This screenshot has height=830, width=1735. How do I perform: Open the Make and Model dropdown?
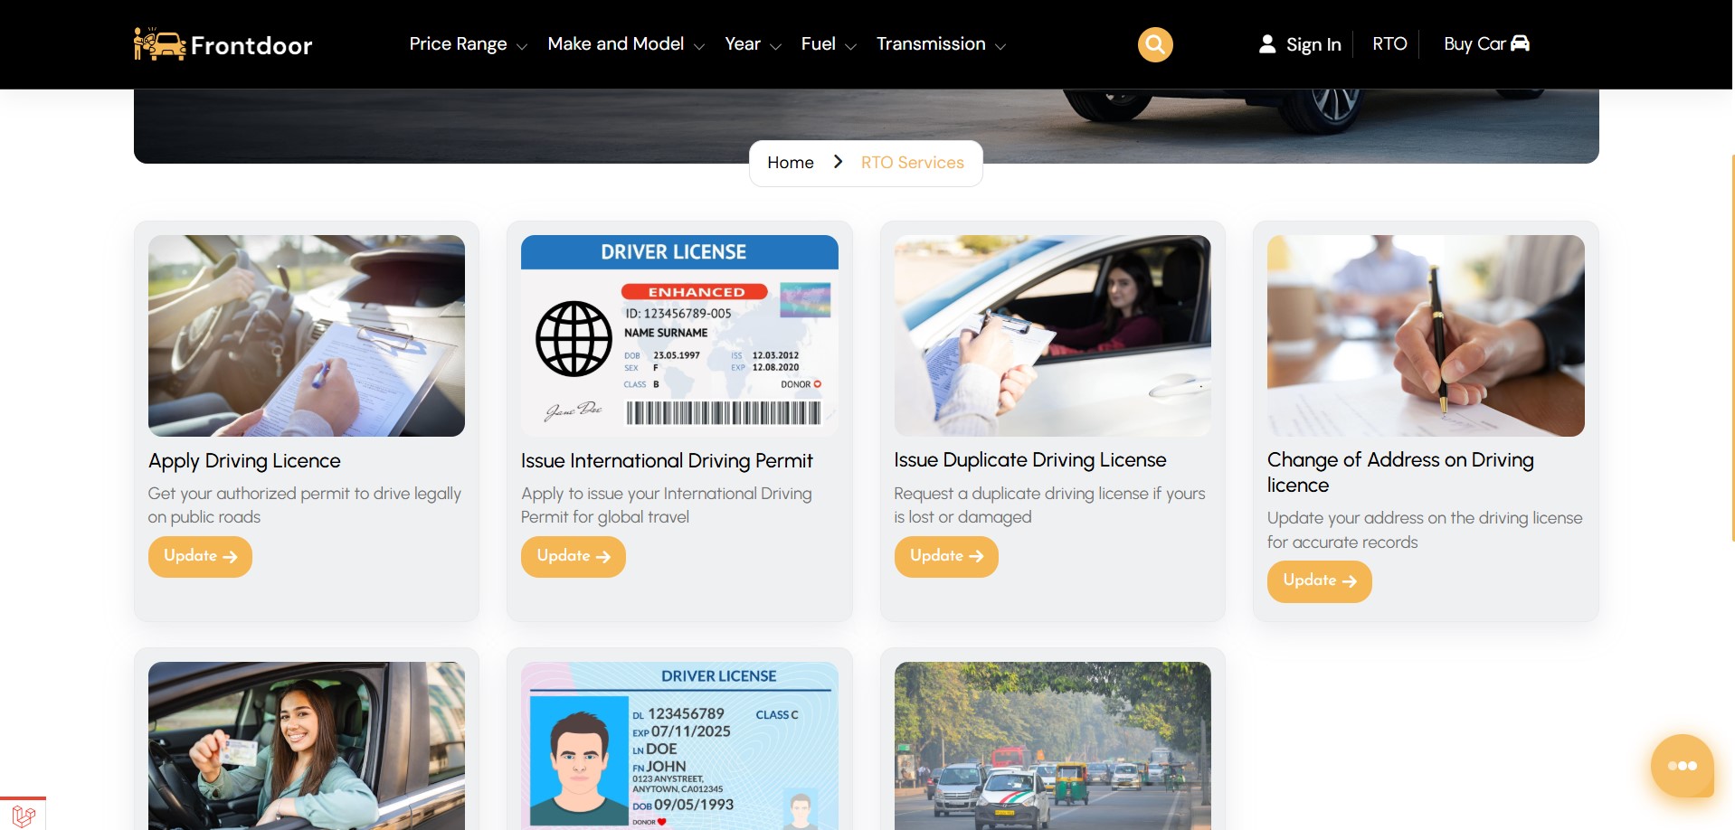tap(625, 44)
